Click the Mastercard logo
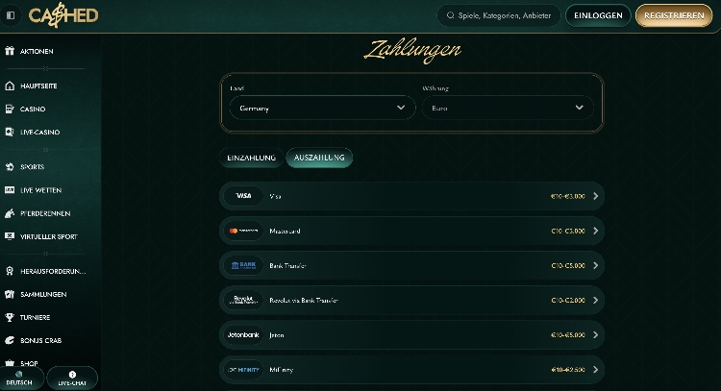 click(243, 231)
